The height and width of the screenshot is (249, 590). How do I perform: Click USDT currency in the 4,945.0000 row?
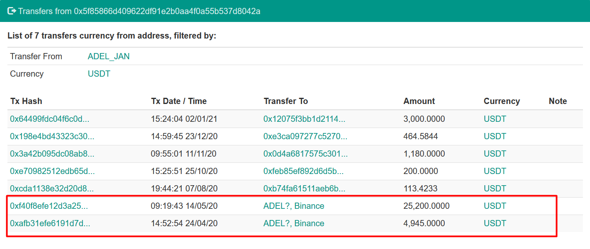click(495, 223)
